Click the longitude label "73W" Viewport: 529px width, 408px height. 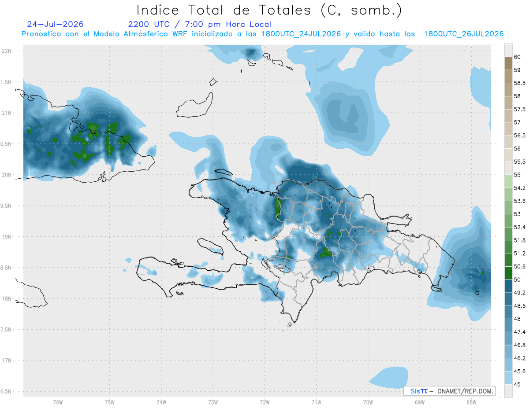(x=213, y=402)
